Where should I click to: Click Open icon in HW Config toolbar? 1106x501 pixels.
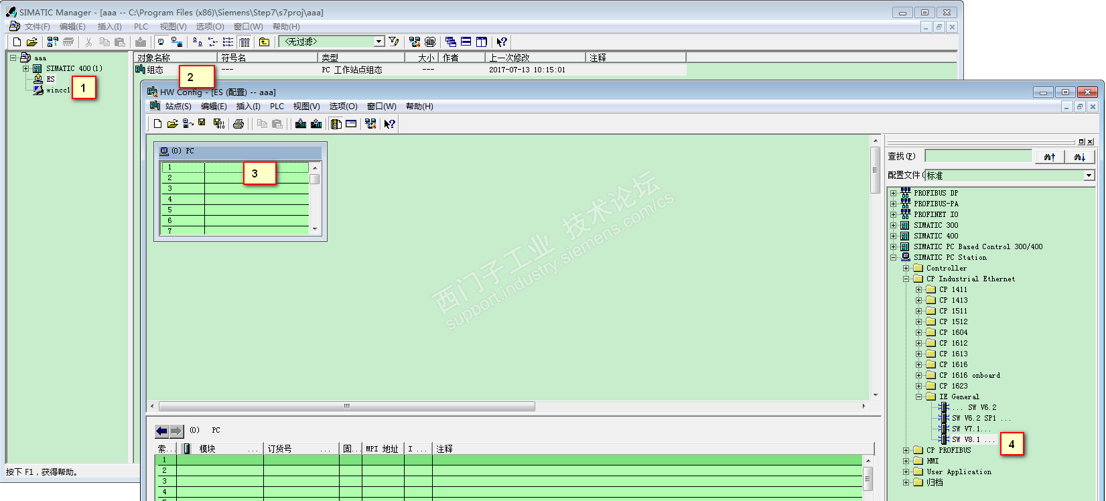click(172, 123)
